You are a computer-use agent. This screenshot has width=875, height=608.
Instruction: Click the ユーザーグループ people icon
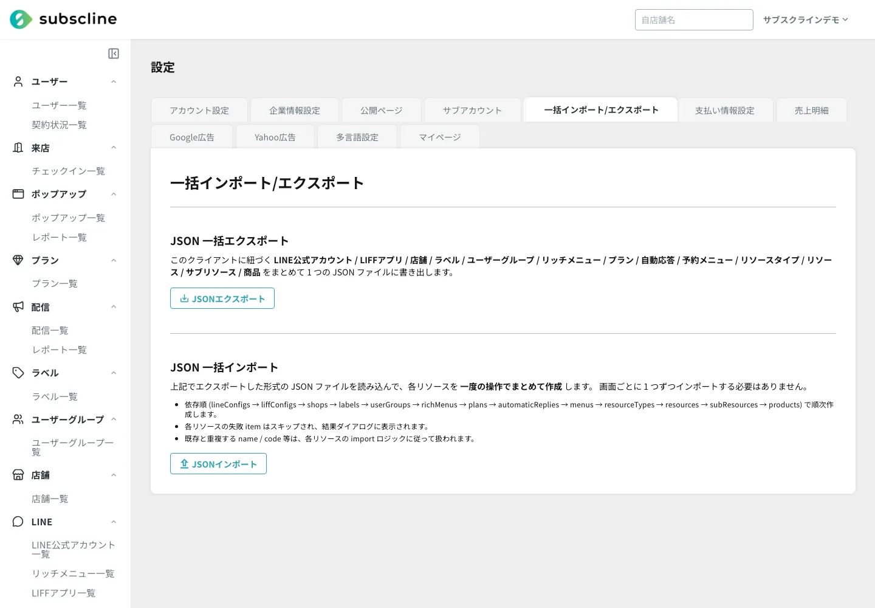tap(18, 420)
